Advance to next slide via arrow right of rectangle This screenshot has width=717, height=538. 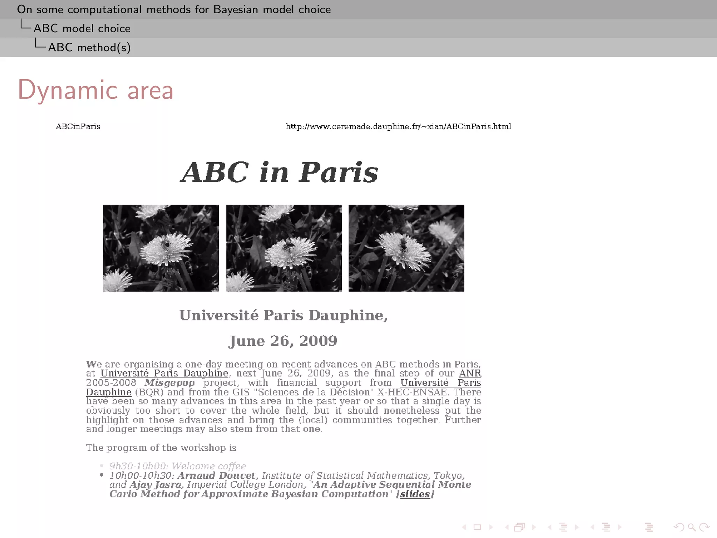491,527
